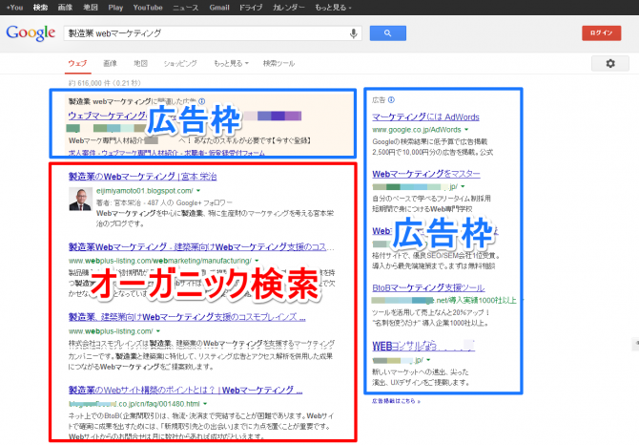Viewport: 639px width, 445px height.
Task: Select the ショッピング results tab
Action: pos(180,63)
